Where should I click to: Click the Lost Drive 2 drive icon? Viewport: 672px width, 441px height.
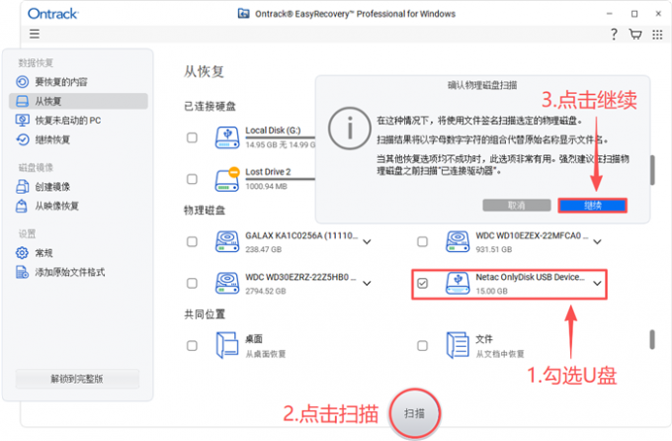pos(227,179)
